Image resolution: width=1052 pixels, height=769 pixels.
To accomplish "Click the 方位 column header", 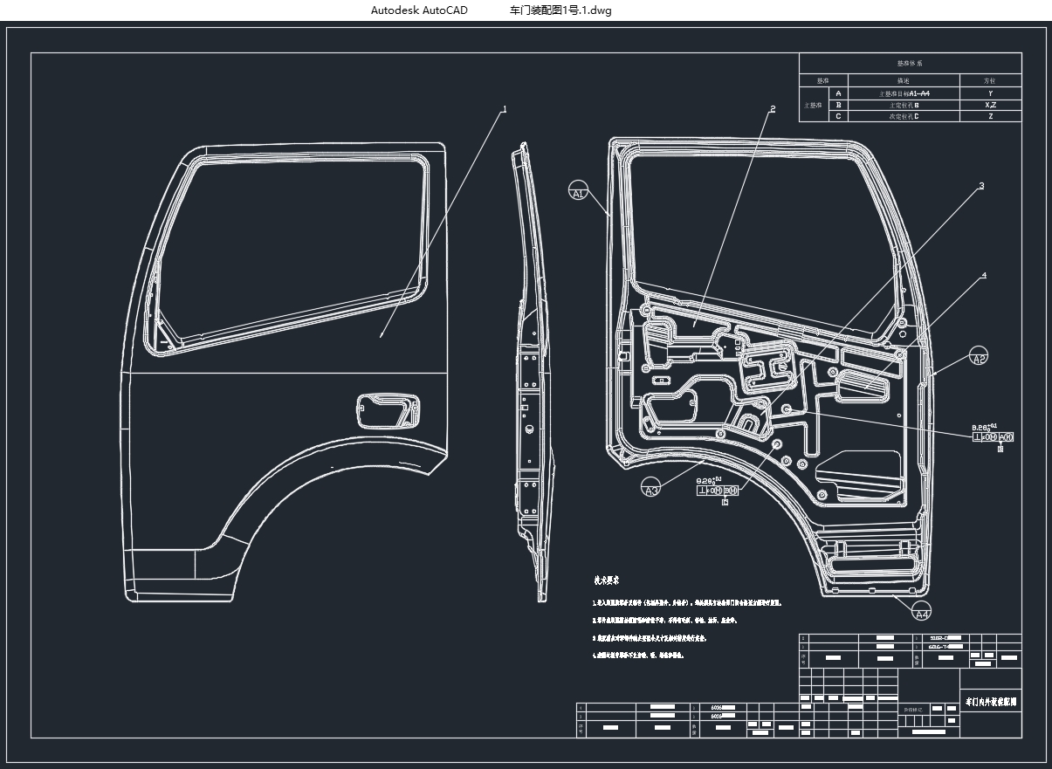I will coord(990,80).
